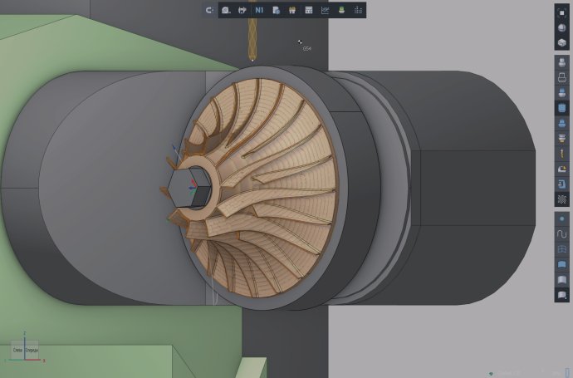Toggle the point display dot icon

pos(562,218)
